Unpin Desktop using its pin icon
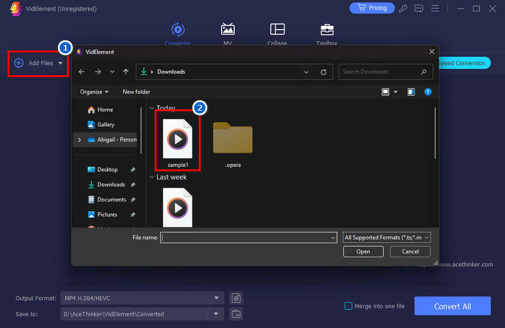 133,169
